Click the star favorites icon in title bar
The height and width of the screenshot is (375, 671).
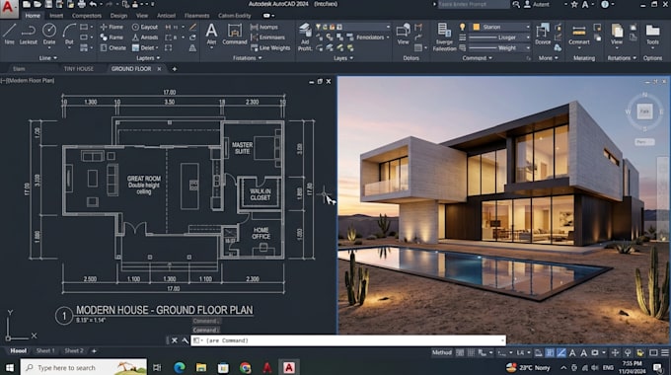point(574,4)
